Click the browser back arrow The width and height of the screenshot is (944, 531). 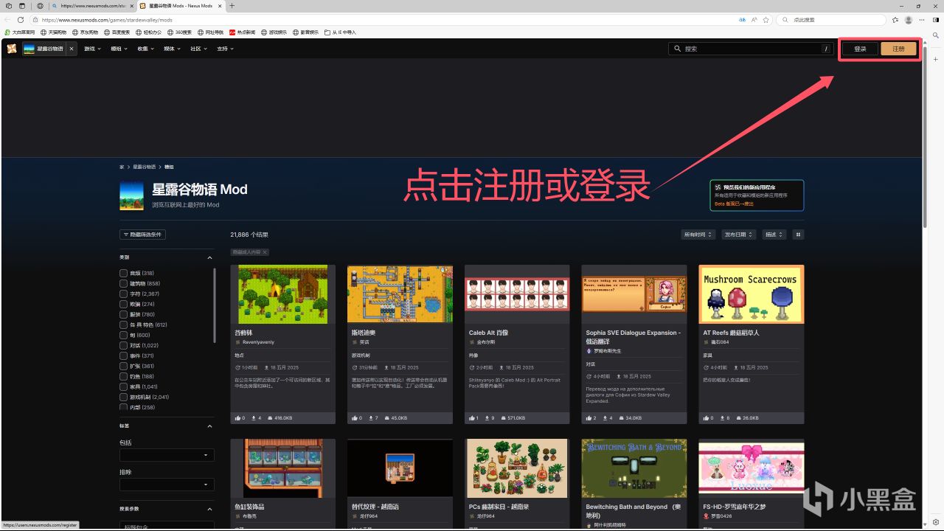pyautogui.click(x=7, y=20)
